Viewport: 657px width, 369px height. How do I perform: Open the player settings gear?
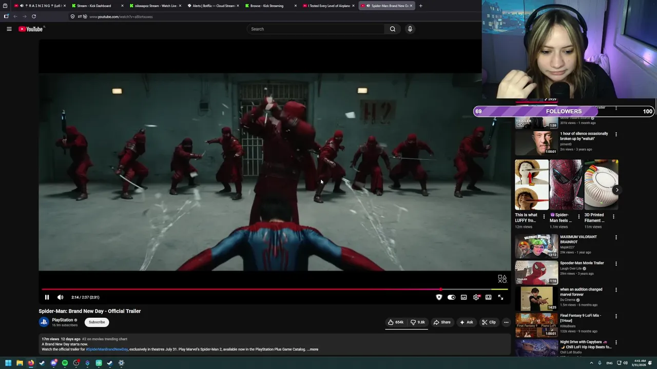pyautogui.click(x=476, y=297)
